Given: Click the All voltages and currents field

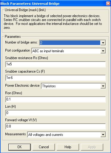Looking at the screenshot, I should click(67, 135).
